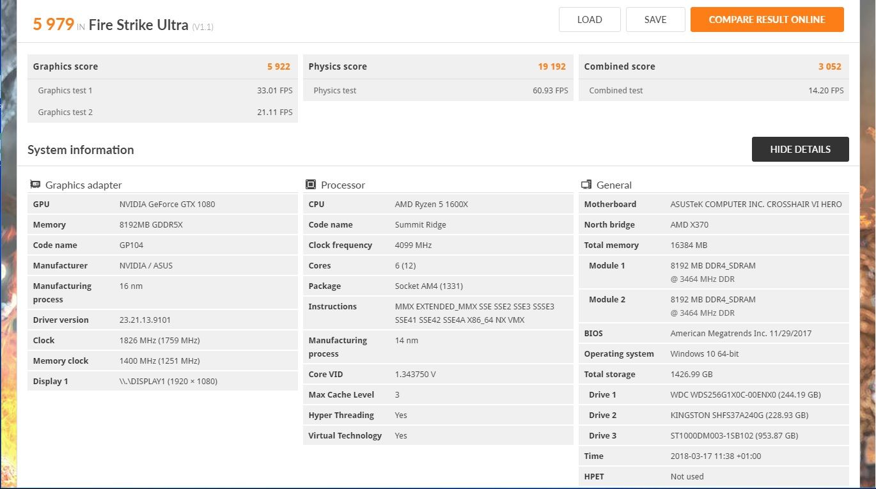Select north bridge AMD X370

click(x=689, y=225)
